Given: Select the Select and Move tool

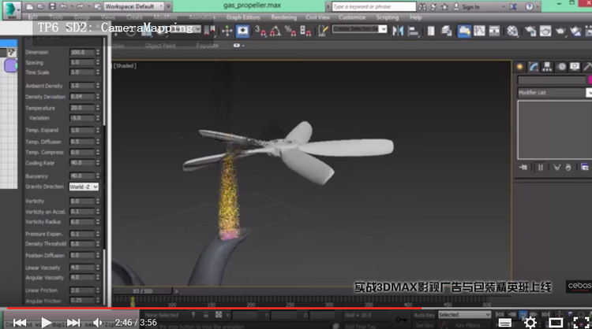Looking at the screenshot, I should 227,31.
